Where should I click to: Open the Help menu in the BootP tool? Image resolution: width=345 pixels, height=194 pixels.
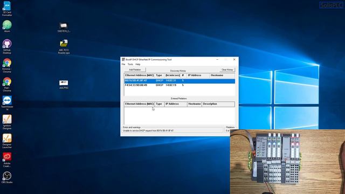(138, 64)
